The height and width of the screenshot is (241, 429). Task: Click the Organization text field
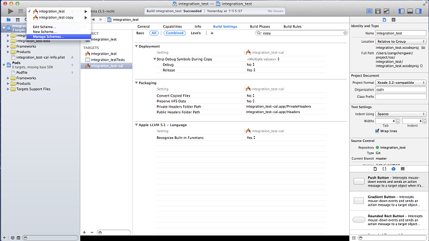[x=401, y=89]
